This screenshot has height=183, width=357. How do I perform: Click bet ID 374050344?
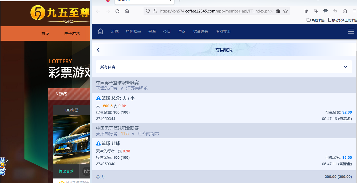[x=106, y=119]
